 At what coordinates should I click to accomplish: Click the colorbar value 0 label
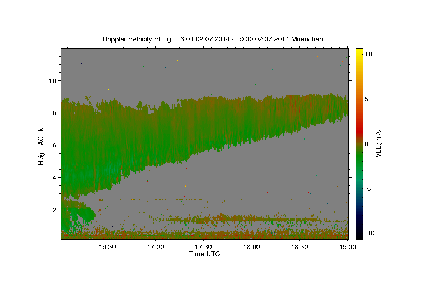367,144
